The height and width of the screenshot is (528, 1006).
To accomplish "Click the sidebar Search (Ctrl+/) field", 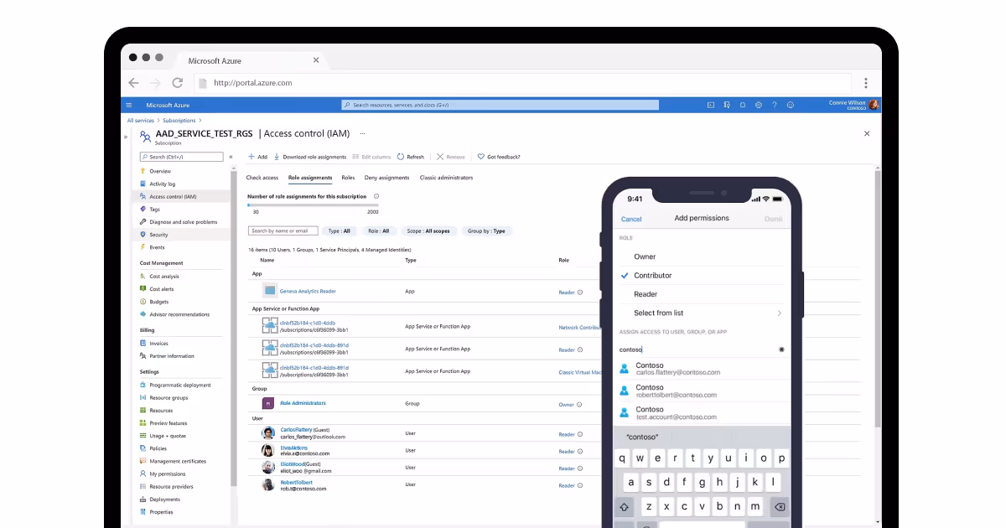I will (182, 157).
